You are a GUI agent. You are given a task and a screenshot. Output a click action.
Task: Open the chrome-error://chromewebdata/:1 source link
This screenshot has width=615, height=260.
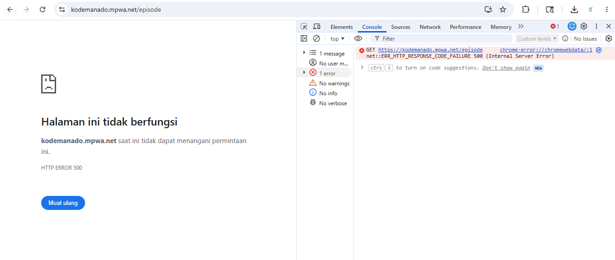tap(546, 50)
